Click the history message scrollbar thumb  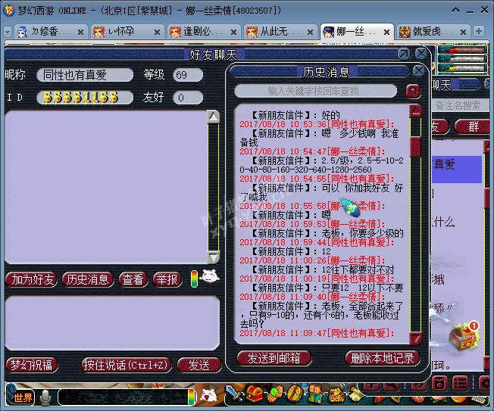pyautogui.click(x=415, y=146)
